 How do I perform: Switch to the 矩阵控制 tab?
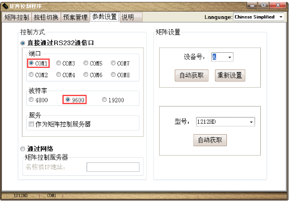17,17
